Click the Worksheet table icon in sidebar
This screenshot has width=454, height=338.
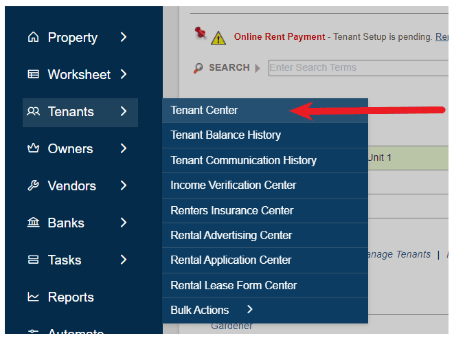[x=33, y=75]
